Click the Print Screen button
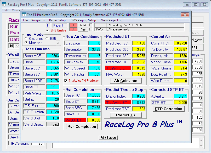Screen dimensions: 211x153 pos(108,138)
